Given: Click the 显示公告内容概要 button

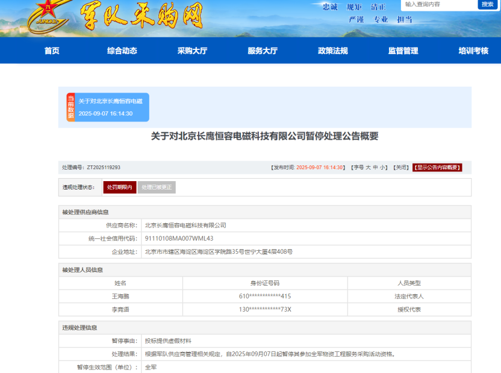Looking at the screenshot, I should click(x=437, y=167).
